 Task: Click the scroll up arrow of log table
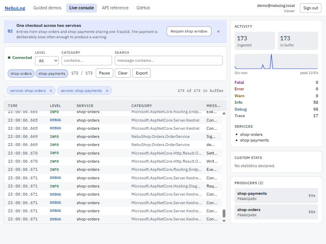224,113
